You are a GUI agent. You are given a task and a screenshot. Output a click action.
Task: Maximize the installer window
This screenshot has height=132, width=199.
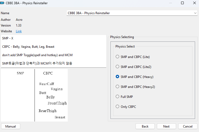tap(182, 3)
